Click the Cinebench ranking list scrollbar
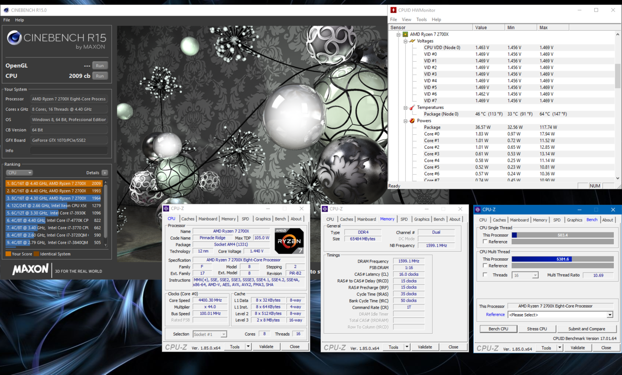Image resolution: width=622 pixels, height=375 pixels. (x=105, y=213)
